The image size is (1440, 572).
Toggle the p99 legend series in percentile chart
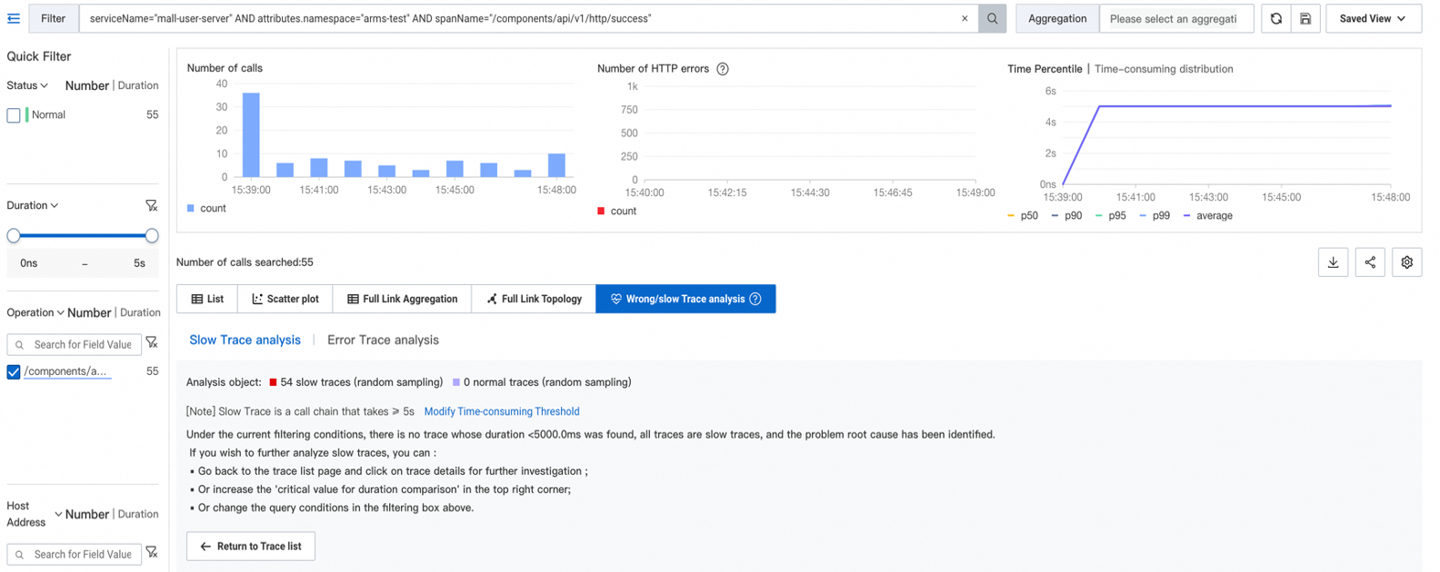pyautogui.click(x=1154, y=216)
